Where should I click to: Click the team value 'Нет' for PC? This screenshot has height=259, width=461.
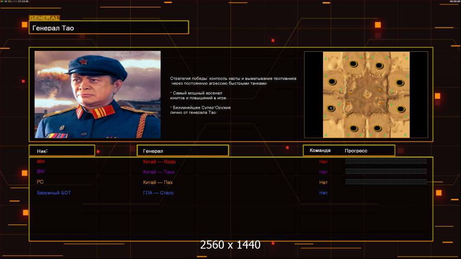[323, 182]
